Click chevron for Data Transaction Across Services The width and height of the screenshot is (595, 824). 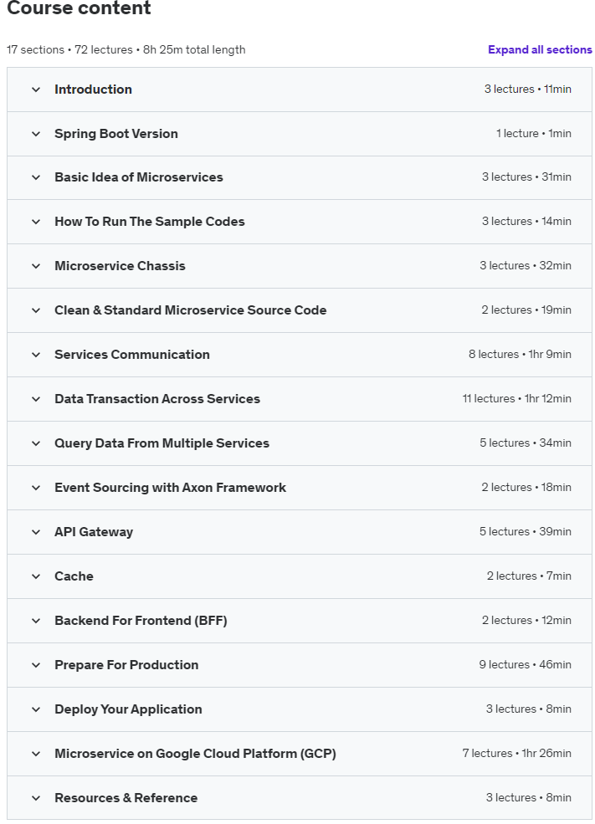[x=36, y=399]
